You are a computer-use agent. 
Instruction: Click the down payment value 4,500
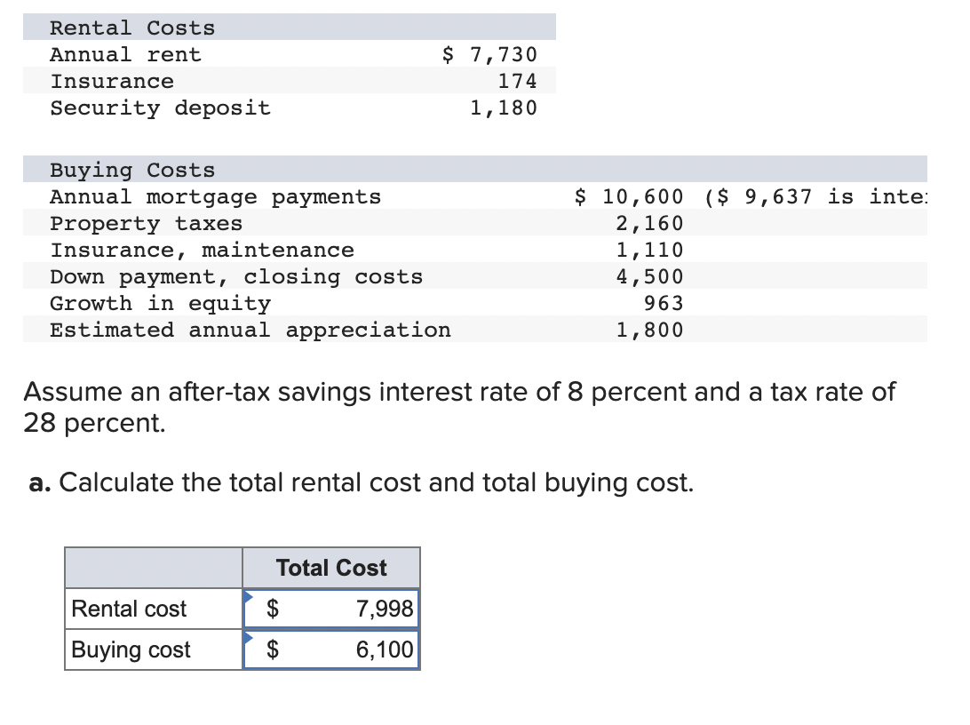point(649,276)
